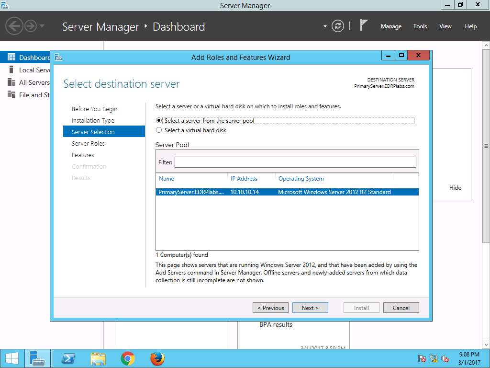Click the Cancel button in the wizard
This screenshot has height=368, width=490.
tap(401, 308)
